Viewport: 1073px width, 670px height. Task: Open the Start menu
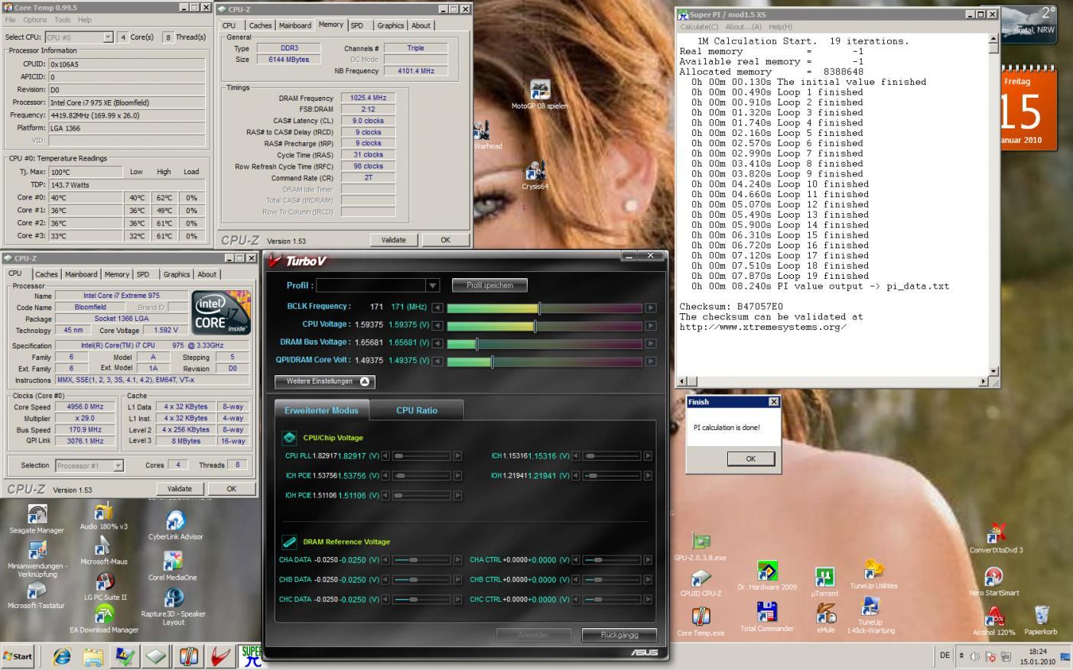pyautogui.click(x=18, y=656)
